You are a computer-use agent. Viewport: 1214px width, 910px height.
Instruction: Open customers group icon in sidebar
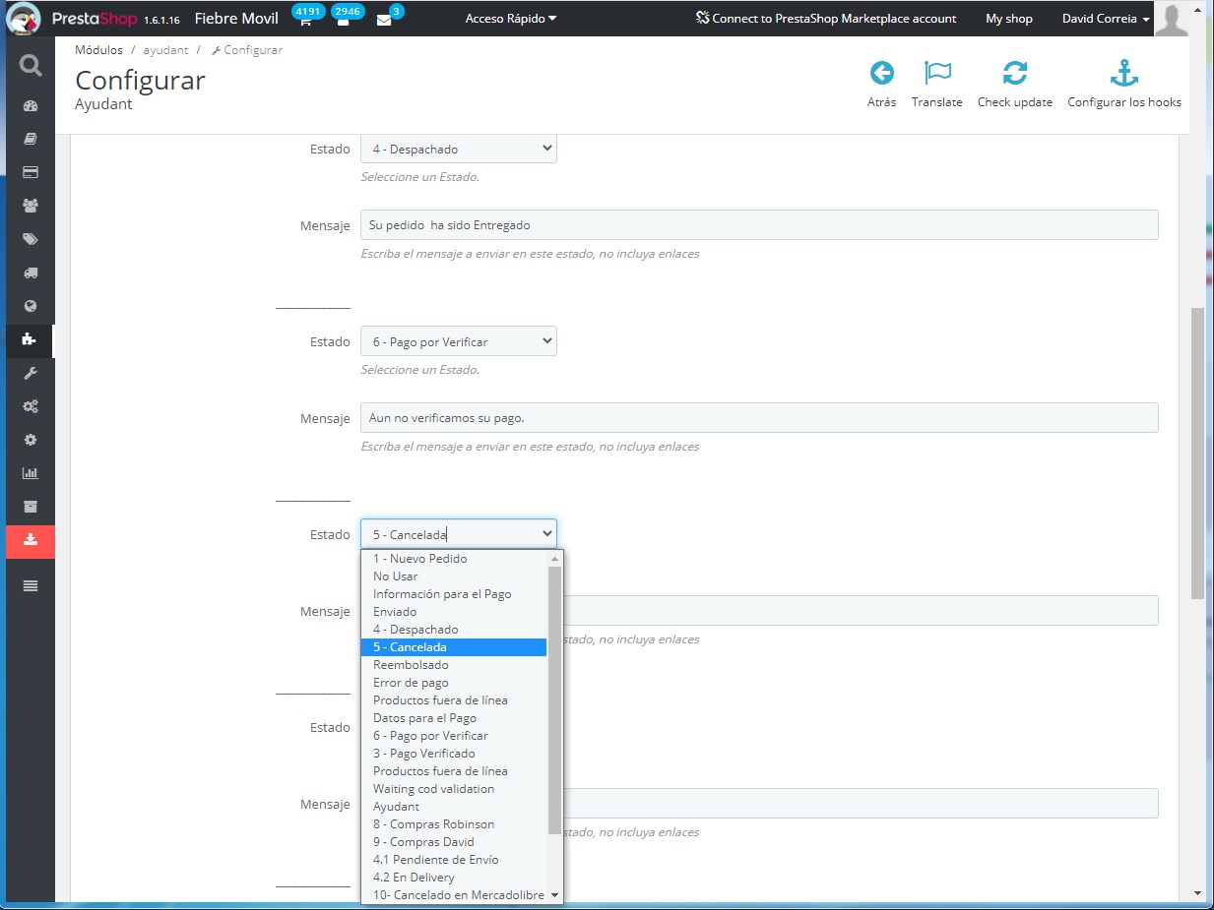click(30, 206)
